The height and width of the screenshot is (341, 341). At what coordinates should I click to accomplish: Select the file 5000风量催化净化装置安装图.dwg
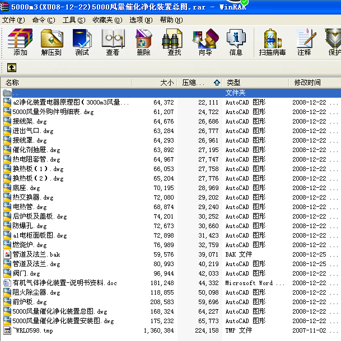click(x=63, y=321)
